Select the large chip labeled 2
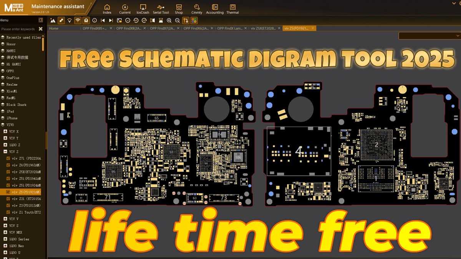 coord(376,145)
